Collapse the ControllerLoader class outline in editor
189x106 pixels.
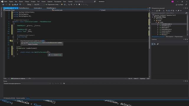13,22
